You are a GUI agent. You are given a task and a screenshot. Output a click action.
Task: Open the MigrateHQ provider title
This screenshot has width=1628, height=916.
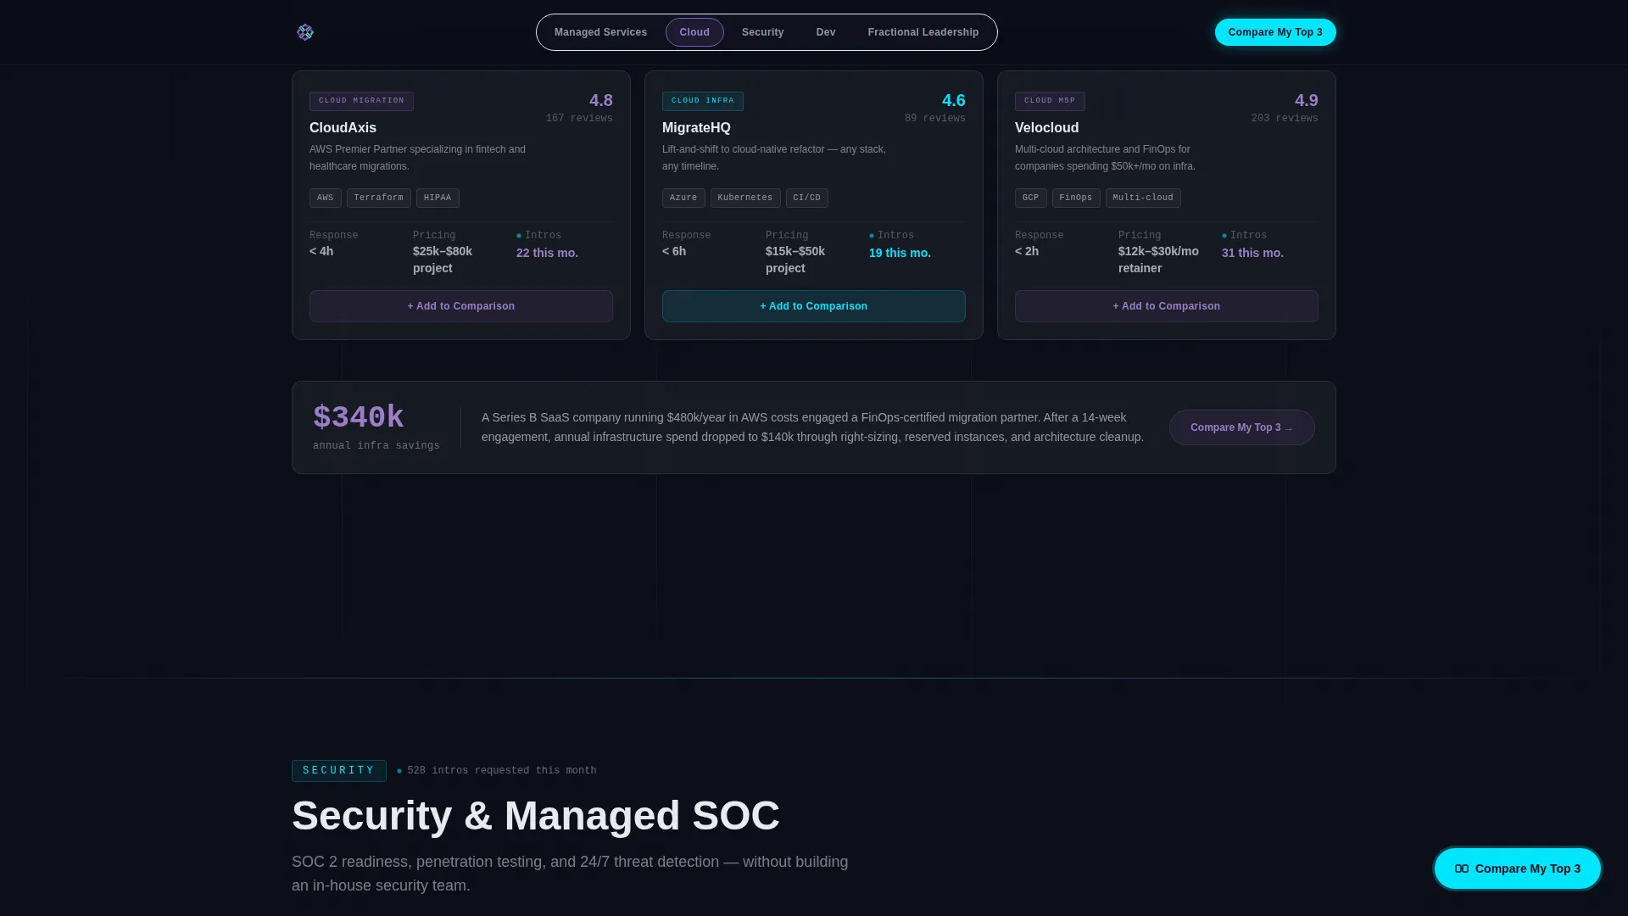pyautogui.click(x=696, y=127)
